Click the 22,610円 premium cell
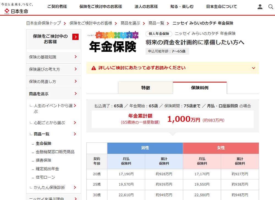The height and width of the screenshot is (200, 275). (x=126, y=195)
